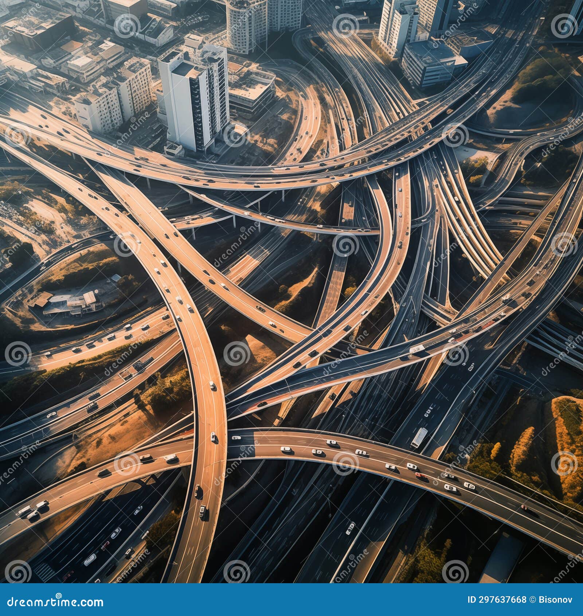This screenshot has height=616, width=583.
Task: Click the Bisonov photographer credit link
Action: click(x=555, y=600)
